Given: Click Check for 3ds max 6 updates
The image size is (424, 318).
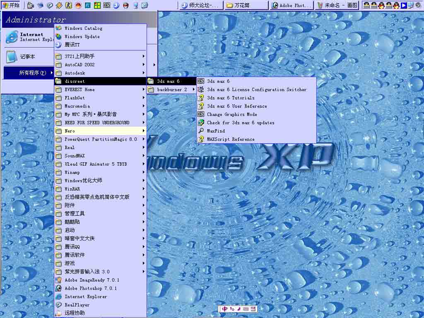Looking at the screenshot, I should 240,123.
